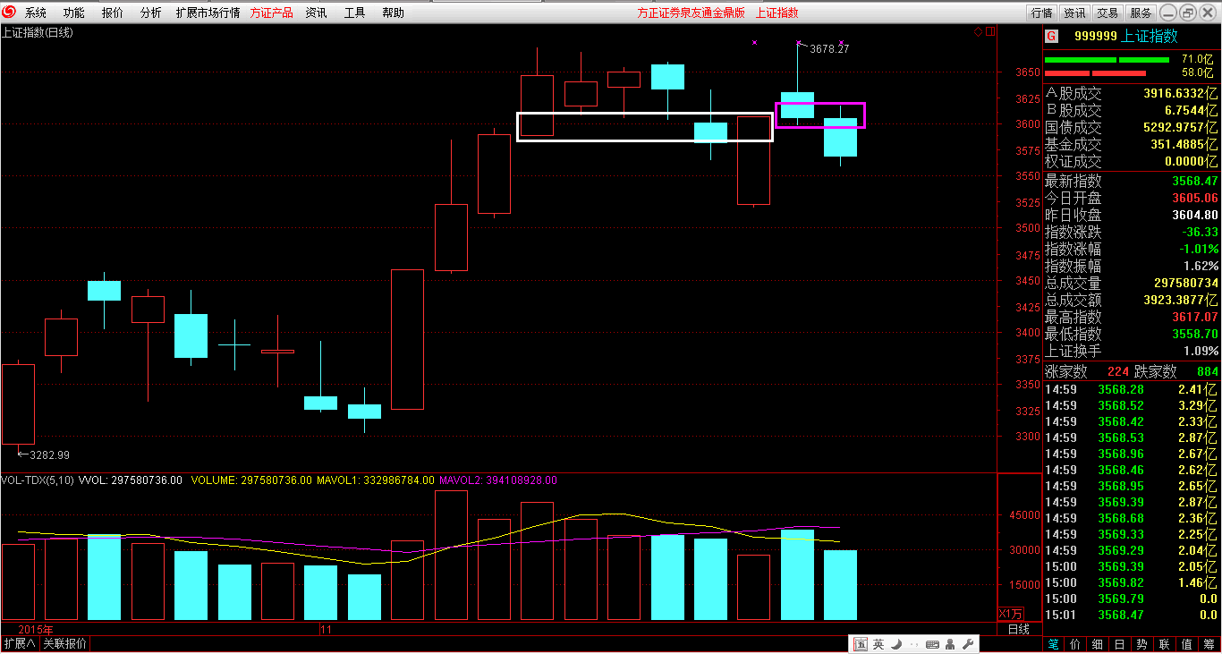The width and height of the screenshot is (1222, 654).
Task: Click the green 71.0亿 buy volume bar
Action: (x=1106, y=60)
